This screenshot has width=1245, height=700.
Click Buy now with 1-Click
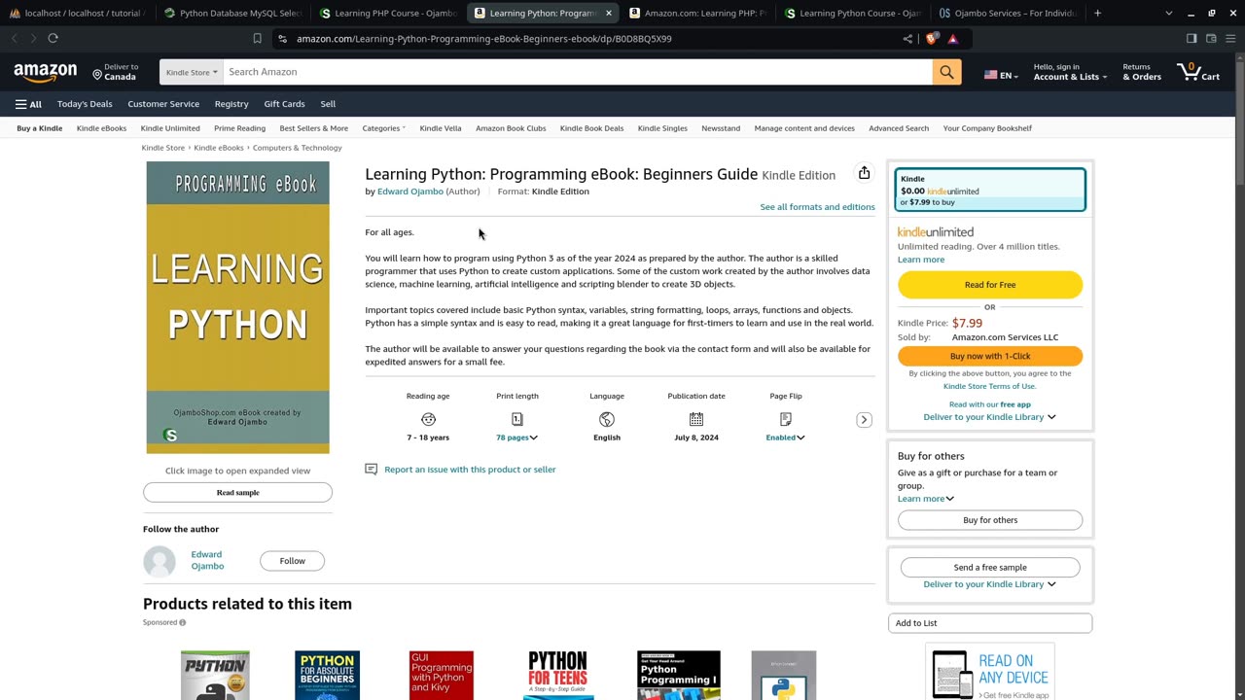[x=990, y=356]
